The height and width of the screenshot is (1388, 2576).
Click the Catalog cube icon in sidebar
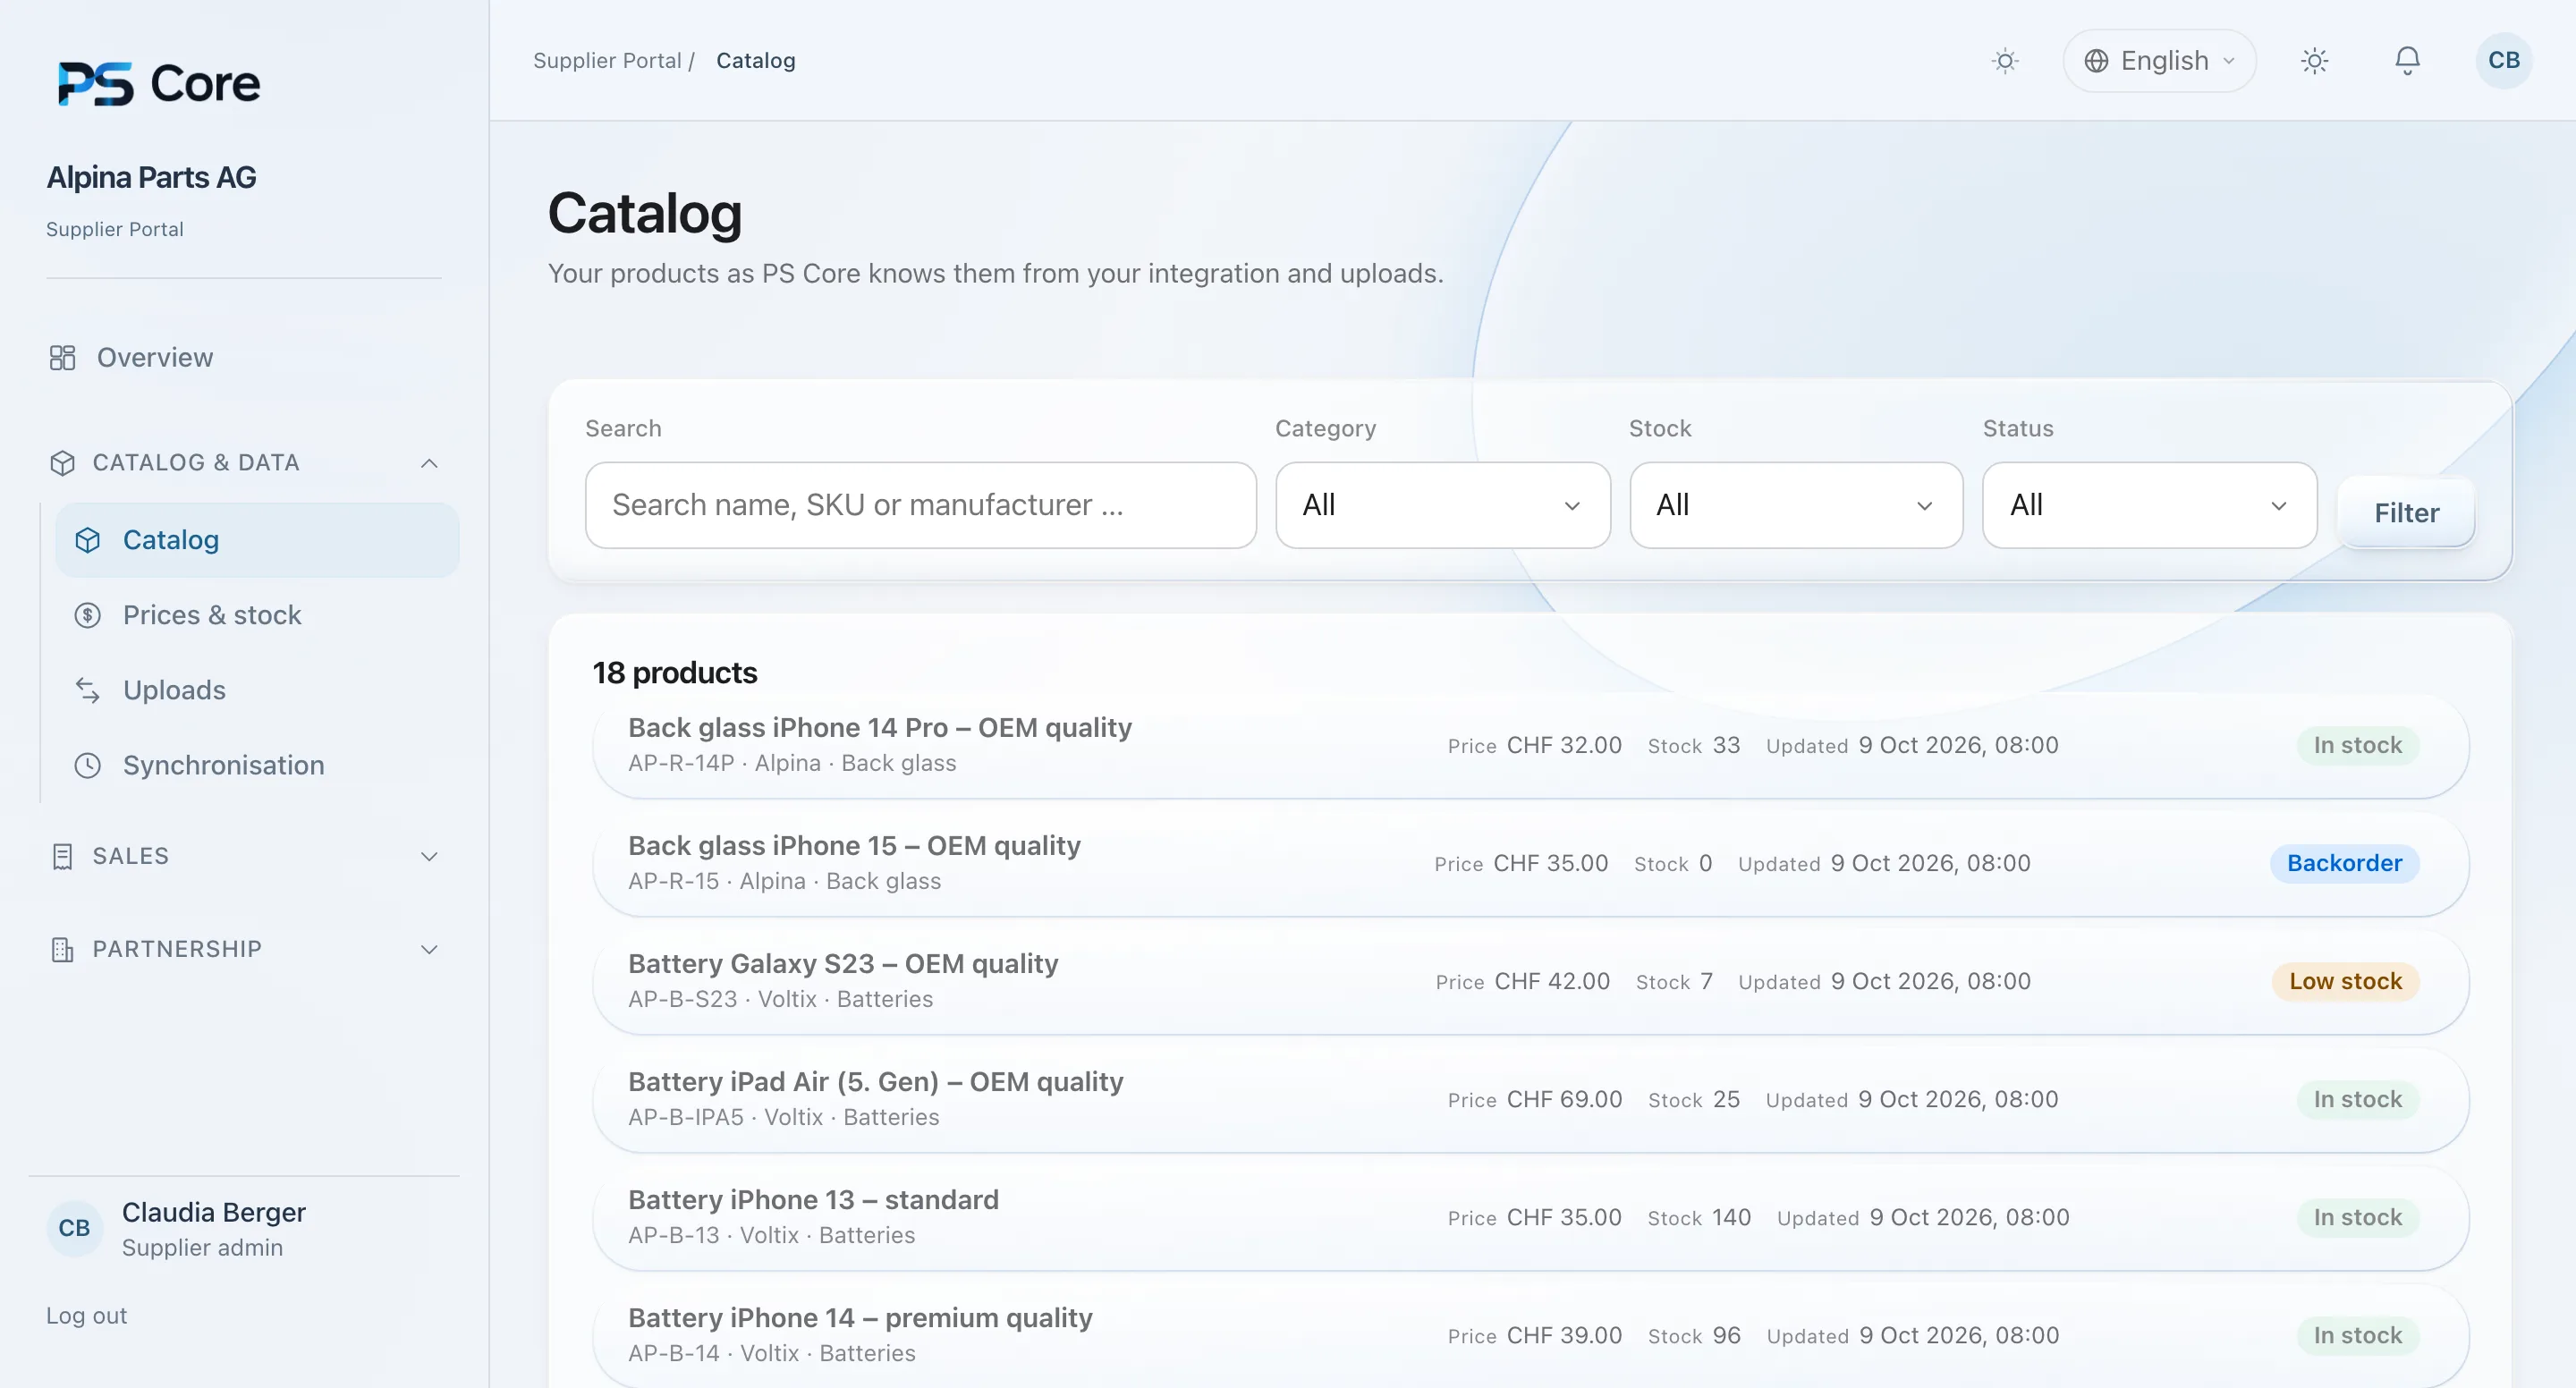88,540
